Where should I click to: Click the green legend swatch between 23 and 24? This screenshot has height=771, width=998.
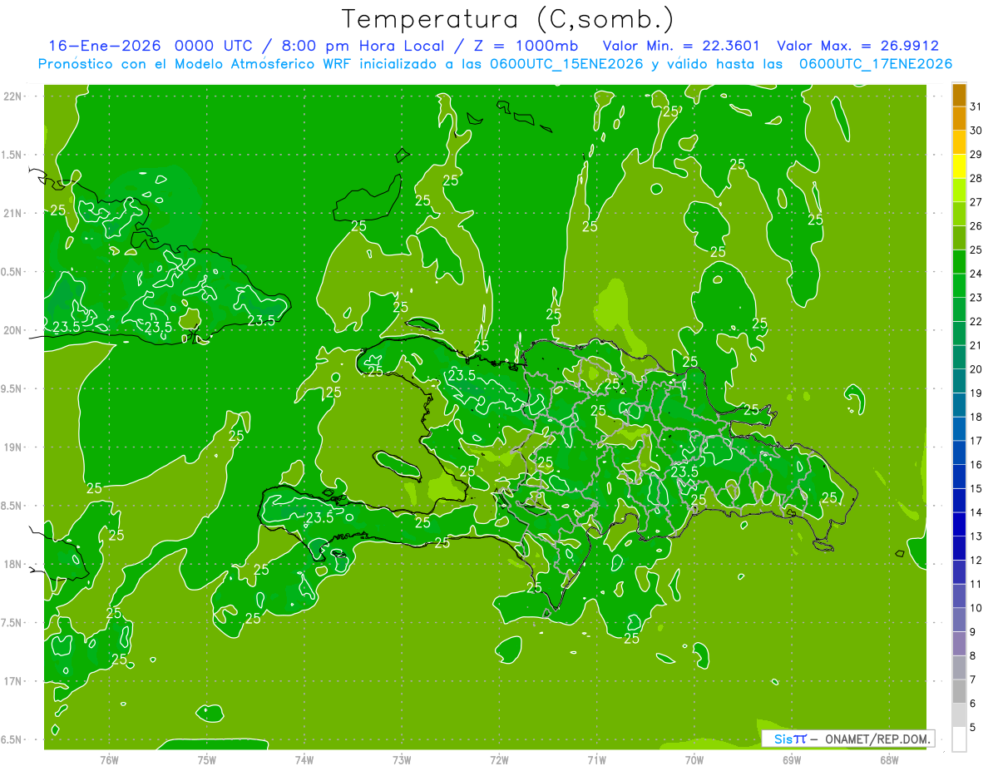(x=959, y=285)
